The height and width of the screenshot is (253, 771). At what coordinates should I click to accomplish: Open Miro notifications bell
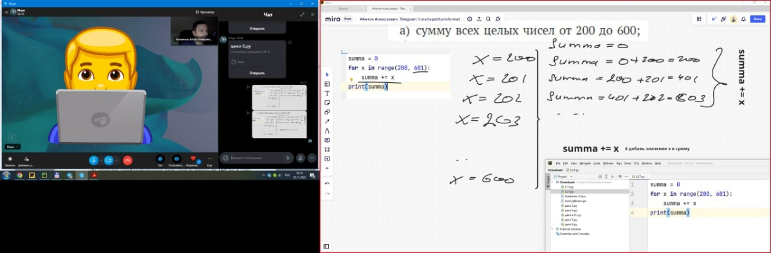(x=743, y=19)
